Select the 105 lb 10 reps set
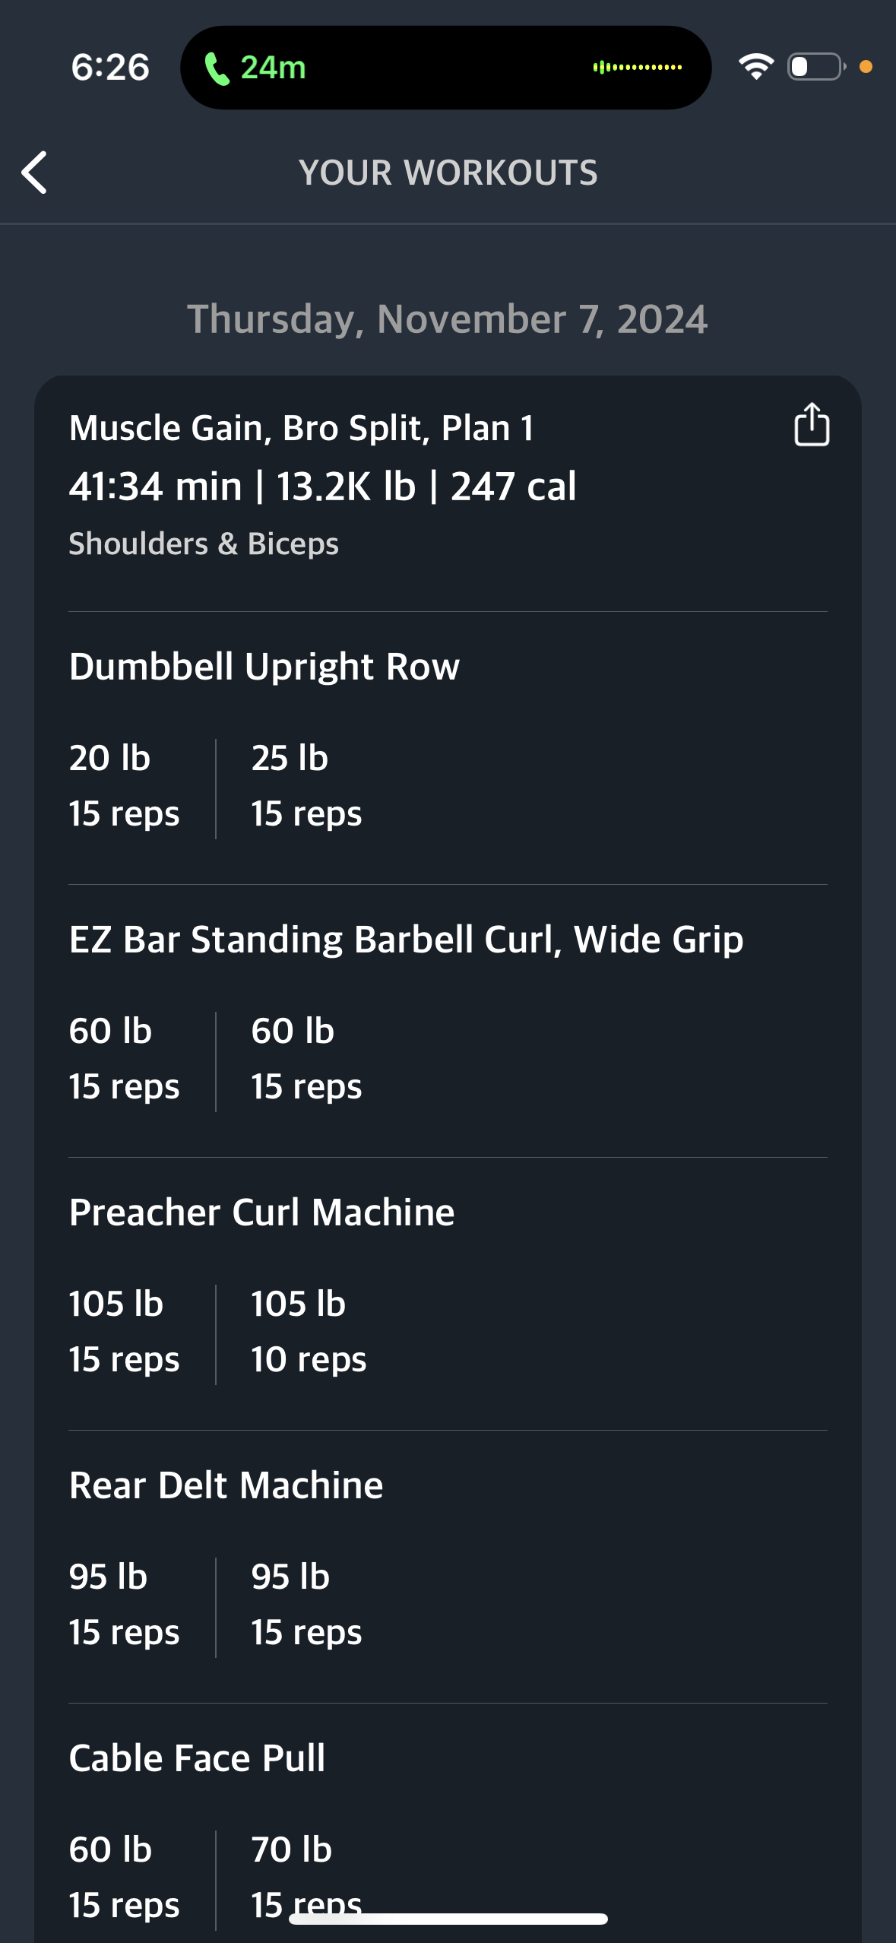896x1943 pixels. point(309,1332)
